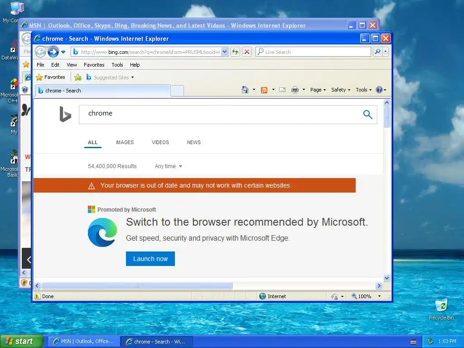Expand the Print options dropdown arrow

click(304, 90)
